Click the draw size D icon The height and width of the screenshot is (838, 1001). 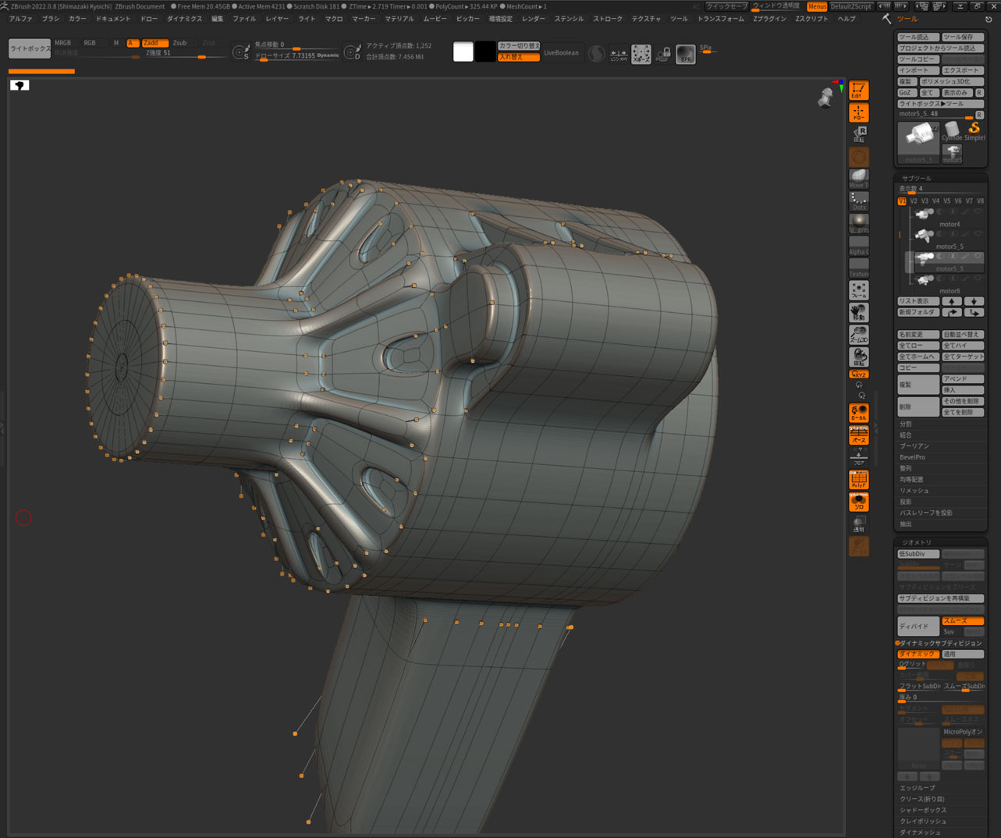352,53
